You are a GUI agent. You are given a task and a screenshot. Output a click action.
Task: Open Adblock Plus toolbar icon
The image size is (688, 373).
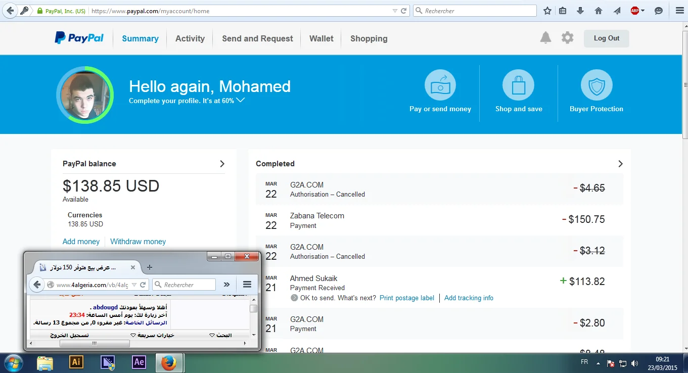click(x=635, y=11)
